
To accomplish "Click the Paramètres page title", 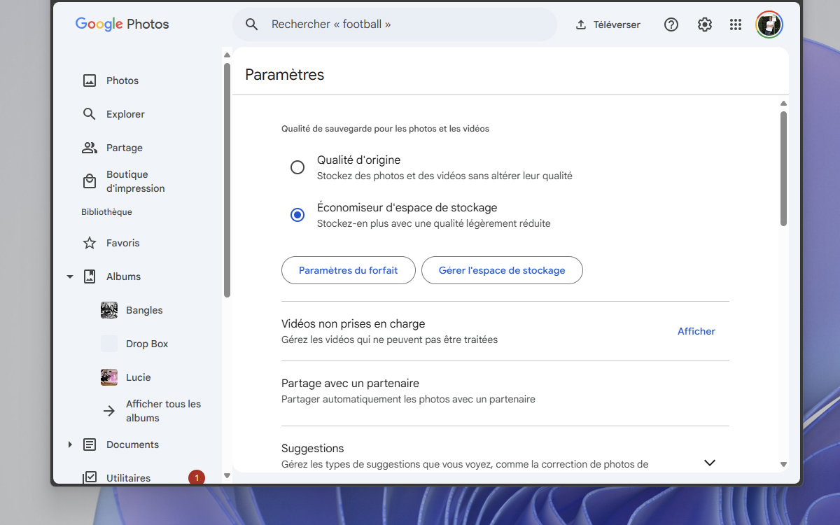I will [x=285, y=75].
